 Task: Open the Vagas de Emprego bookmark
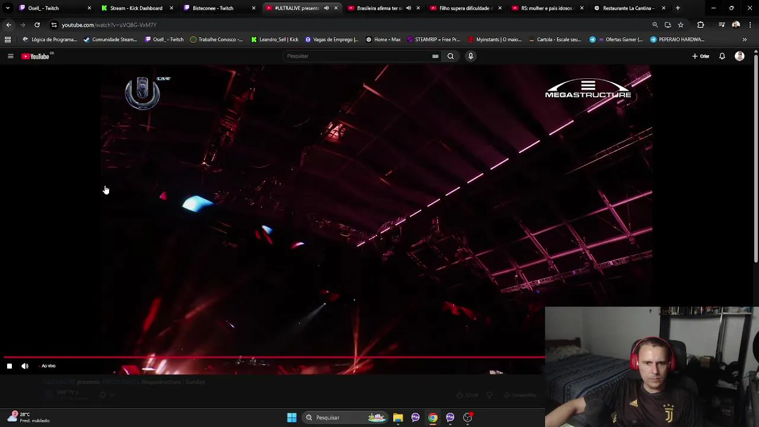point(331,40)
